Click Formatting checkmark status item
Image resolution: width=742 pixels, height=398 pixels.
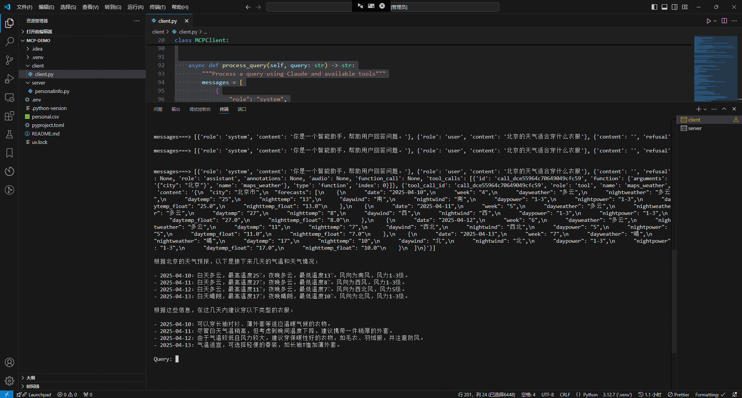[x=710, y=395]
